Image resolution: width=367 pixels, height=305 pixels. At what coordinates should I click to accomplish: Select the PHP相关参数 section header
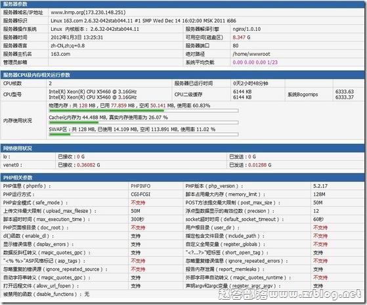click(x=182, y=177)
